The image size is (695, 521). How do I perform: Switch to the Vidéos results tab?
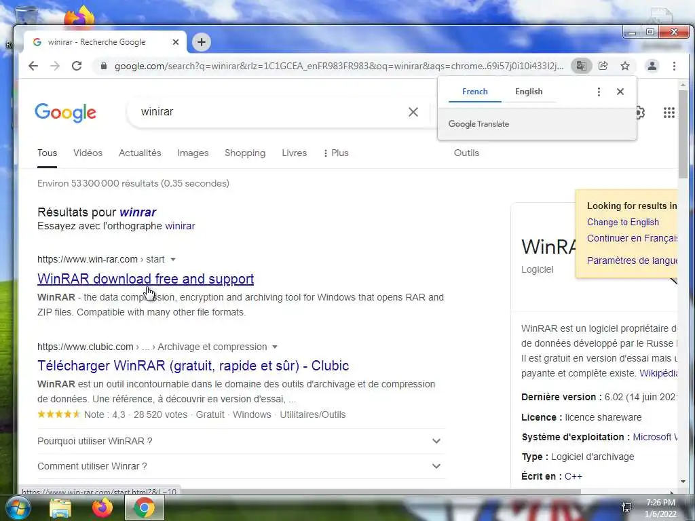pyautogui.click(x=88, y=153)
